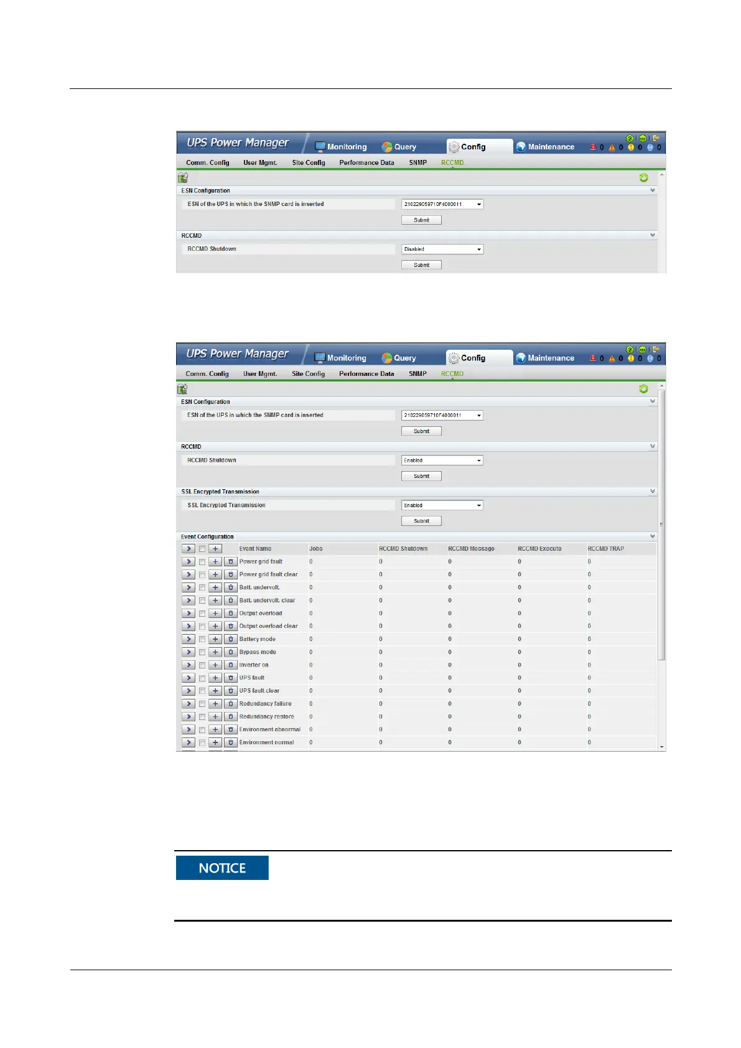Click the arrow icon for UPS fault row

coord(189,678)
